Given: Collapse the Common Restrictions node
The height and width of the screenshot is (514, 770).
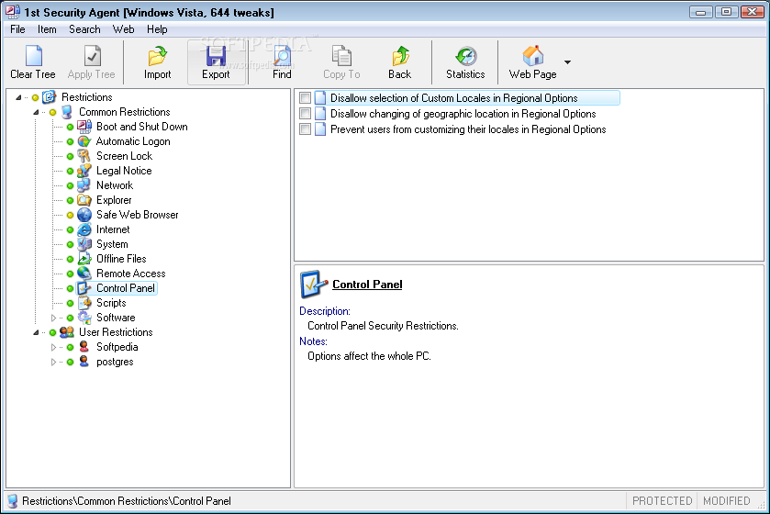Looking at the screenshot, I should pyautogui.click(x=36, y=112).
